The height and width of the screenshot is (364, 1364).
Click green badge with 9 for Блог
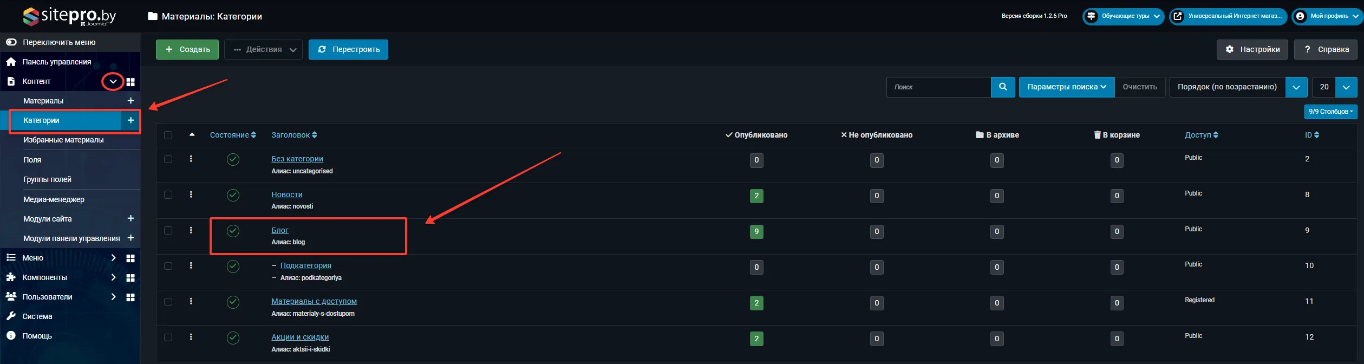[756, 232]
